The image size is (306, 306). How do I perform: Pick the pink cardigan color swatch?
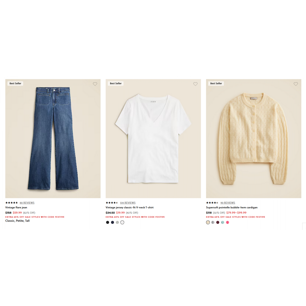[x=227, y=222]
